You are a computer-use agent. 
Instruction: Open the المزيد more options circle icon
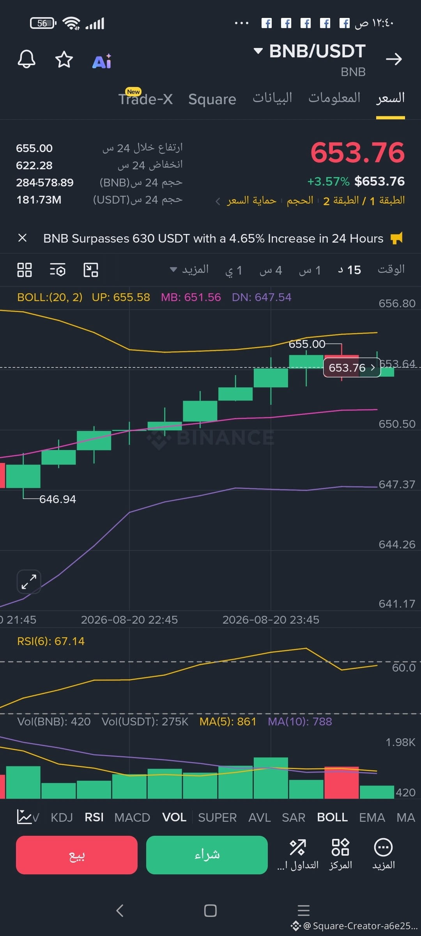(383, 854)
